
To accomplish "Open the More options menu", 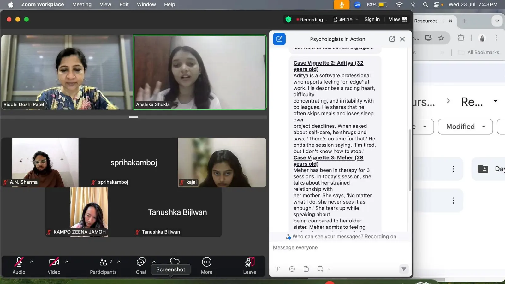I will click(x=206, y=266).
